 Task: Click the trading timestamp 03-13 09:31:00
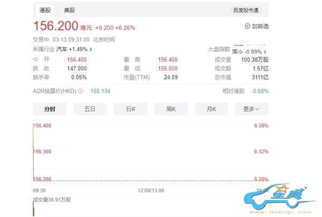[x=71, y=40]
